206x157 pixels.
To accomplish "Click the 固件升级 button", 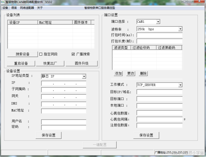I will pyautogui.click(x=82, y=64).
